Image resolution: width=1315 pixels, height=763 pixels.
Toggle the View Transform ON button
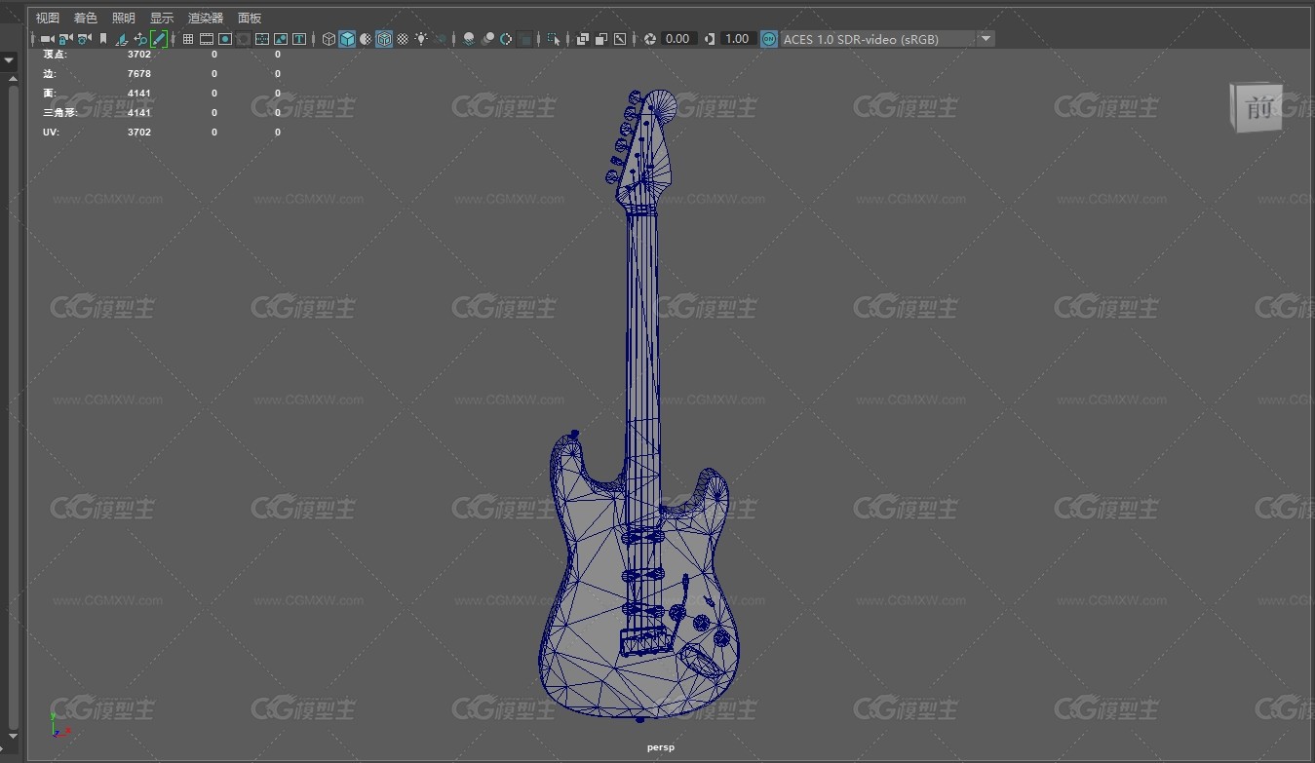coord(769,39)
